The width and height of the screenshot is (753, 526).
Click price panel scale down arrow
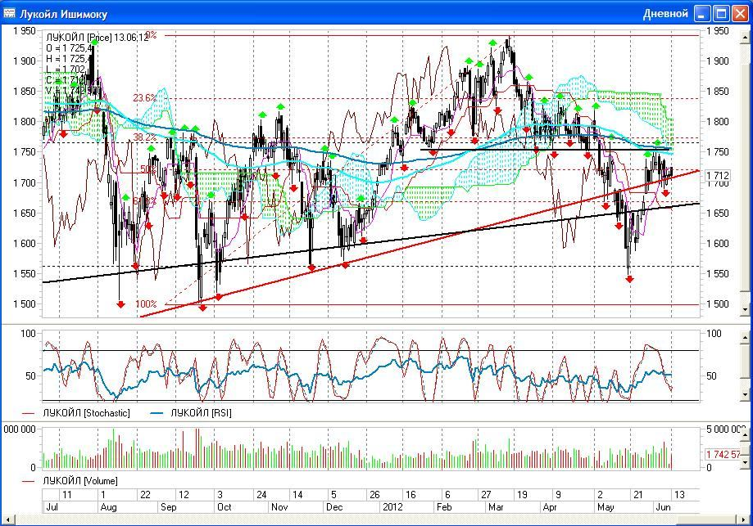746,309
